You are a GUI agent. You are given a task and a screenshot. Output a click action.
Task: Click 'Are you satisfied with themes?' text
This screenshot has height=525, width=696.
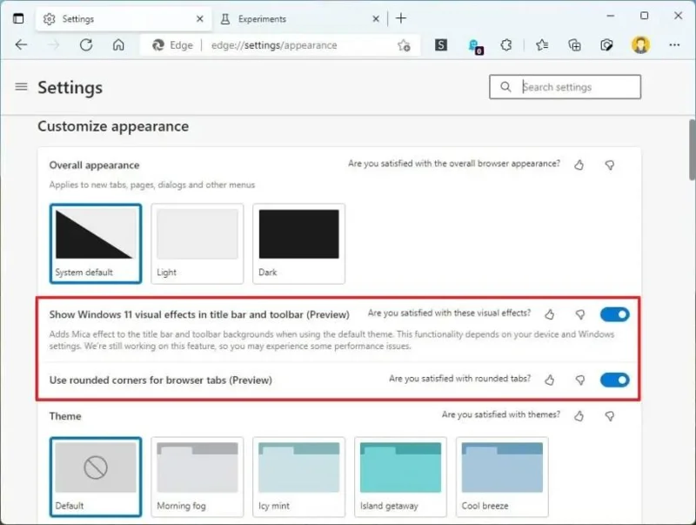click(501, 414)
